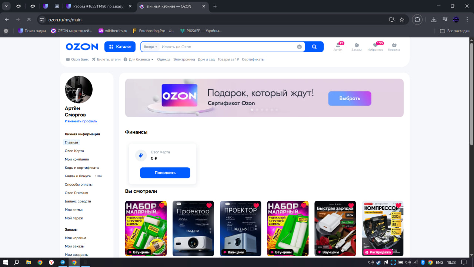The image size is (474, 267).
Task: Open the Товары за 1₽ link
Action: tap(228, 59)
